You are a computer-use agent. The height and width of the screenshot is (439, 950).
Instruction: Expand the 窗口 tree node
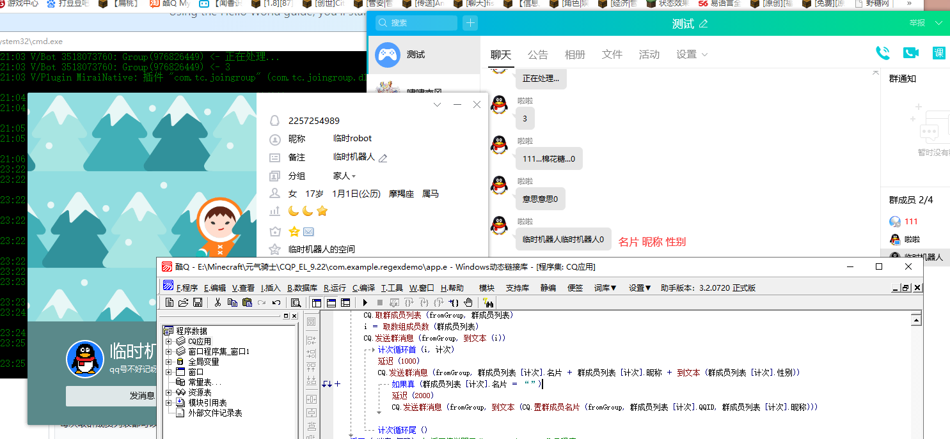169,372
